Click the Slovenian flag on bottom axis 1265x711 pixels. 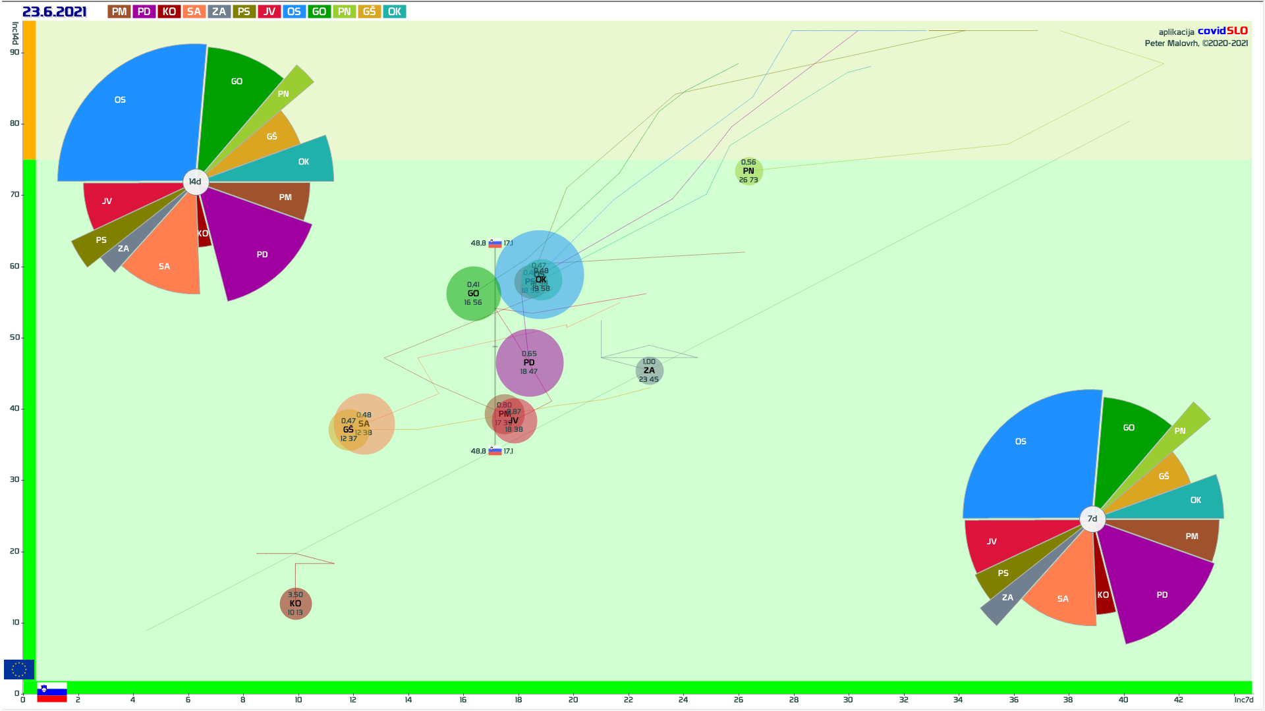click(52, 693)
